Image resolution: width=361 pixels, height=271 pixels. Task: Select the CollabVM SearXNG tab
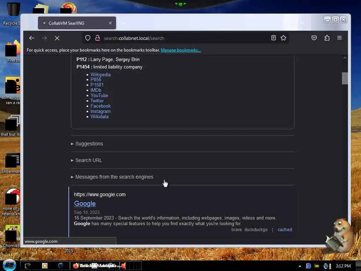77,23
